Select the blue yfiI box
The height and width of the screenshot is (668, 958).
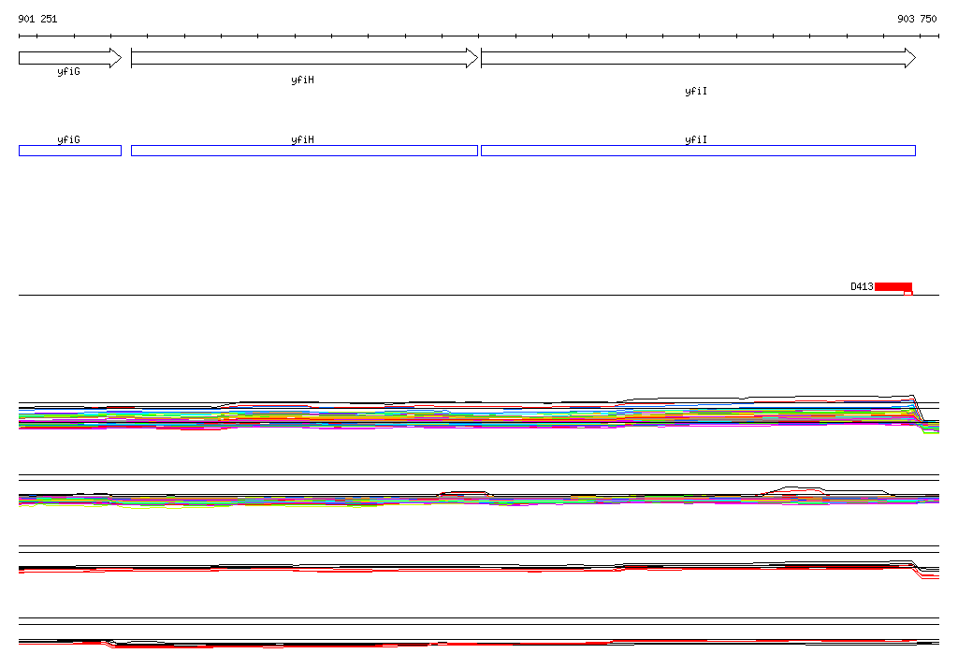pyautogui.click(x=698, y=151)
